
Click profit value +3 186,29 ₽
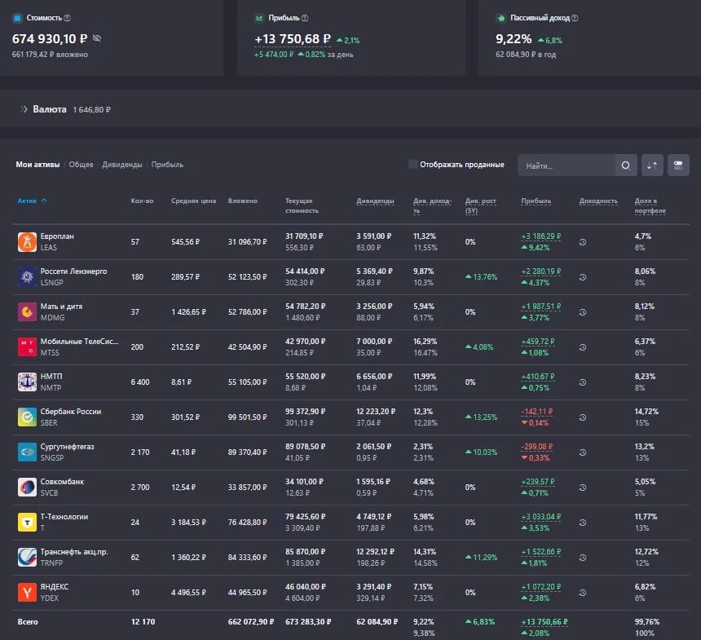point(541,236)
